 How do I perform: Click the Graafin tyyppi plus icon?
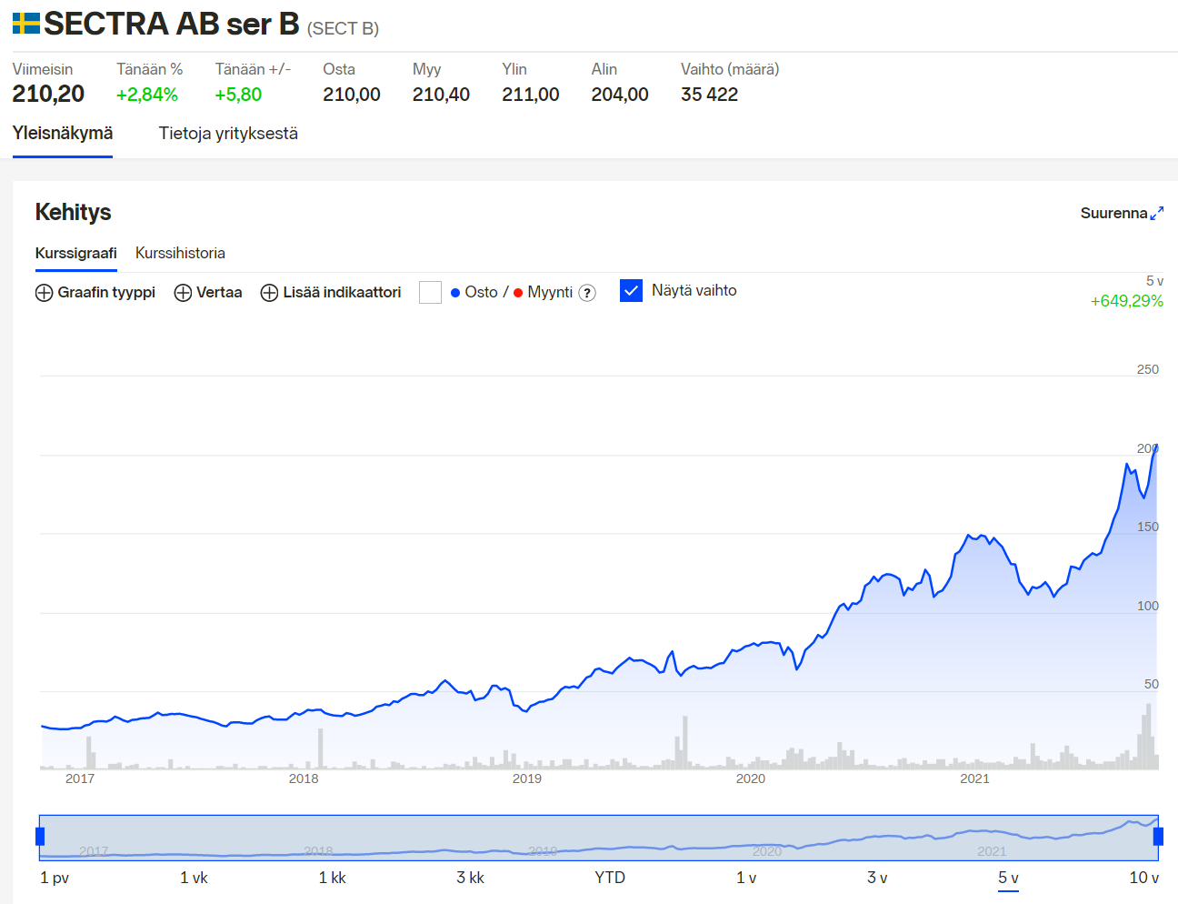44,293
